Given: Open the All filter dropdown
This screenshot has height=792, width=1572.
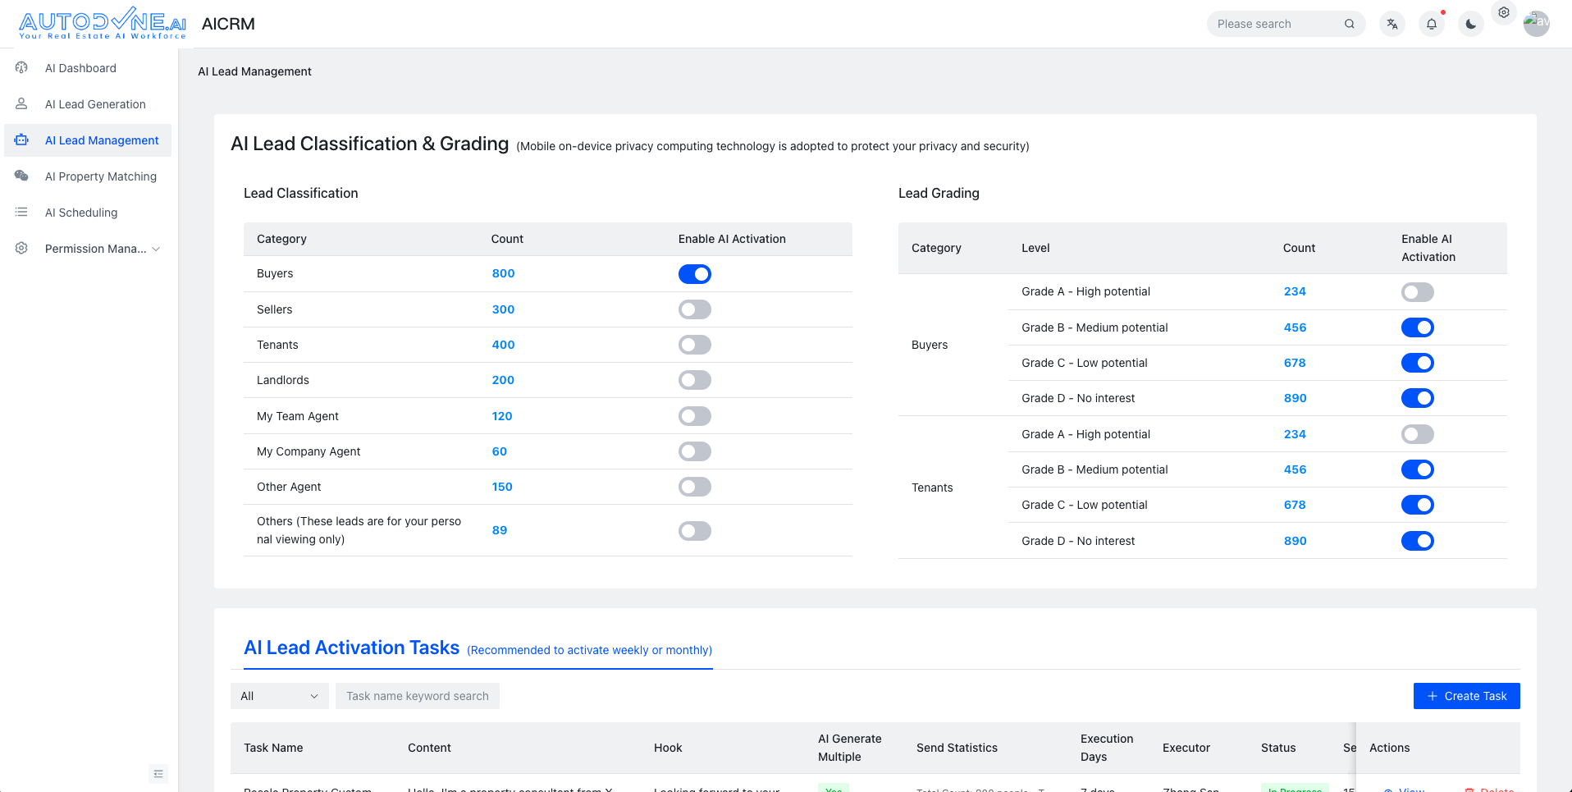Looking at the screenshot, I should pyautogui.click(x=279, y=696).
